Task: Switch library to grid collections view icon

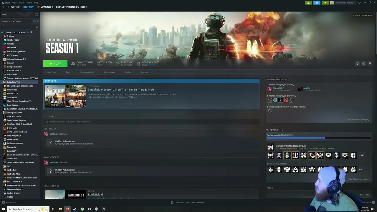Action: point(37,14)
